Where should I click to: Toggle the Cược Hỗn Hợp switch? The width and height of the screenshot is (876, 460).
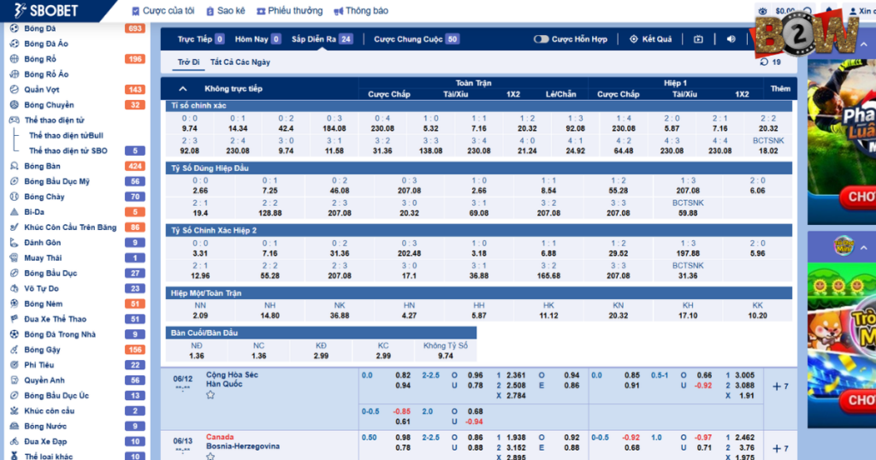[x=541, y=39]
